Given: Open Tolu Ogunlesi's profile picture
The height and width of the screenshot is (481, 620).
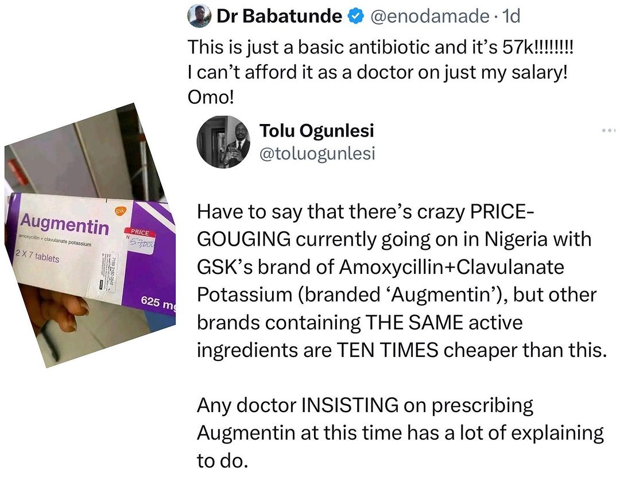Looking at the screenshot, I should [x=224, y=145].
